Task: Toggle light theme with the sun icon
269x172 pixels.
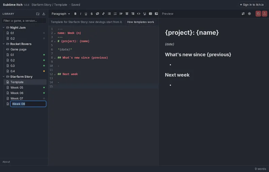Action: pyautogui.click(x=249, y=14)
